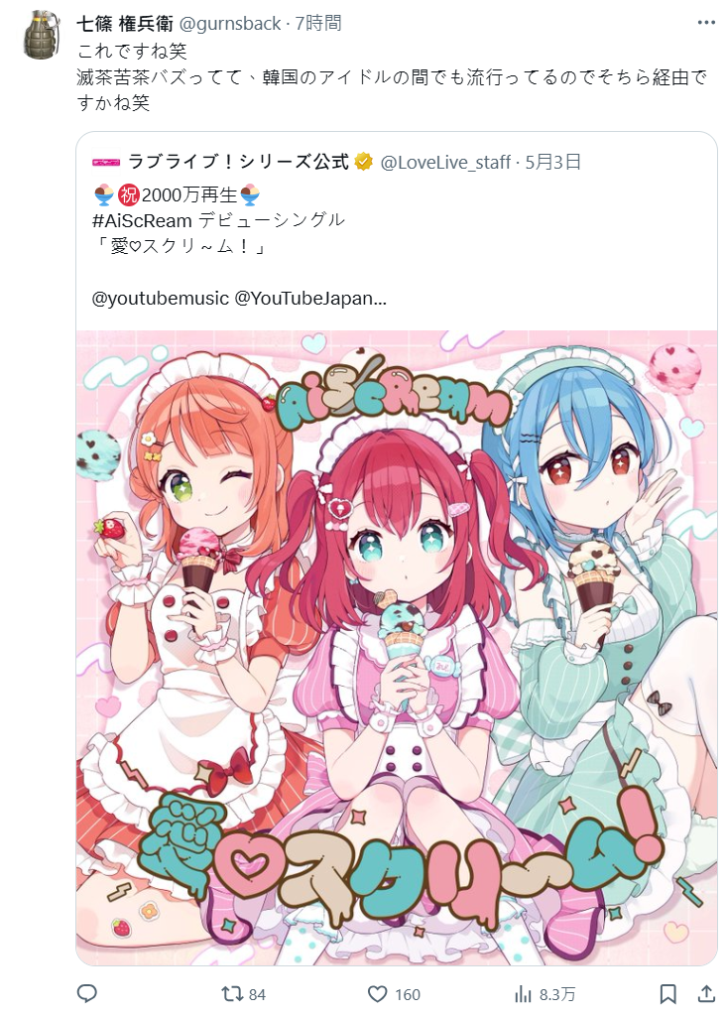Click the reply speech bubble icon
Viewport: 725px width, 1015px height.
86,993
